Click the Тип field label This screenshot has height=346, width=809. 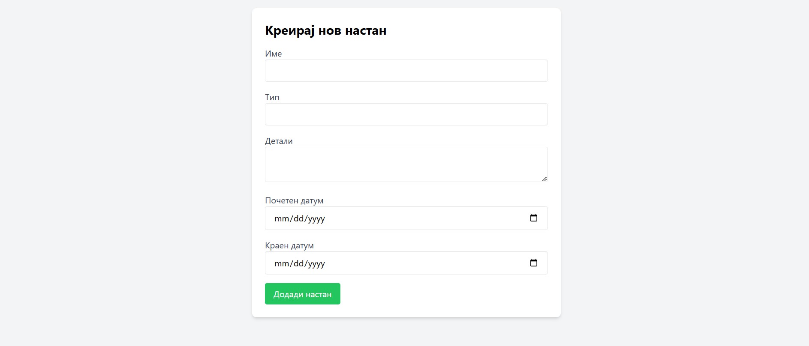pyautogui.click(x=272, y=97)
